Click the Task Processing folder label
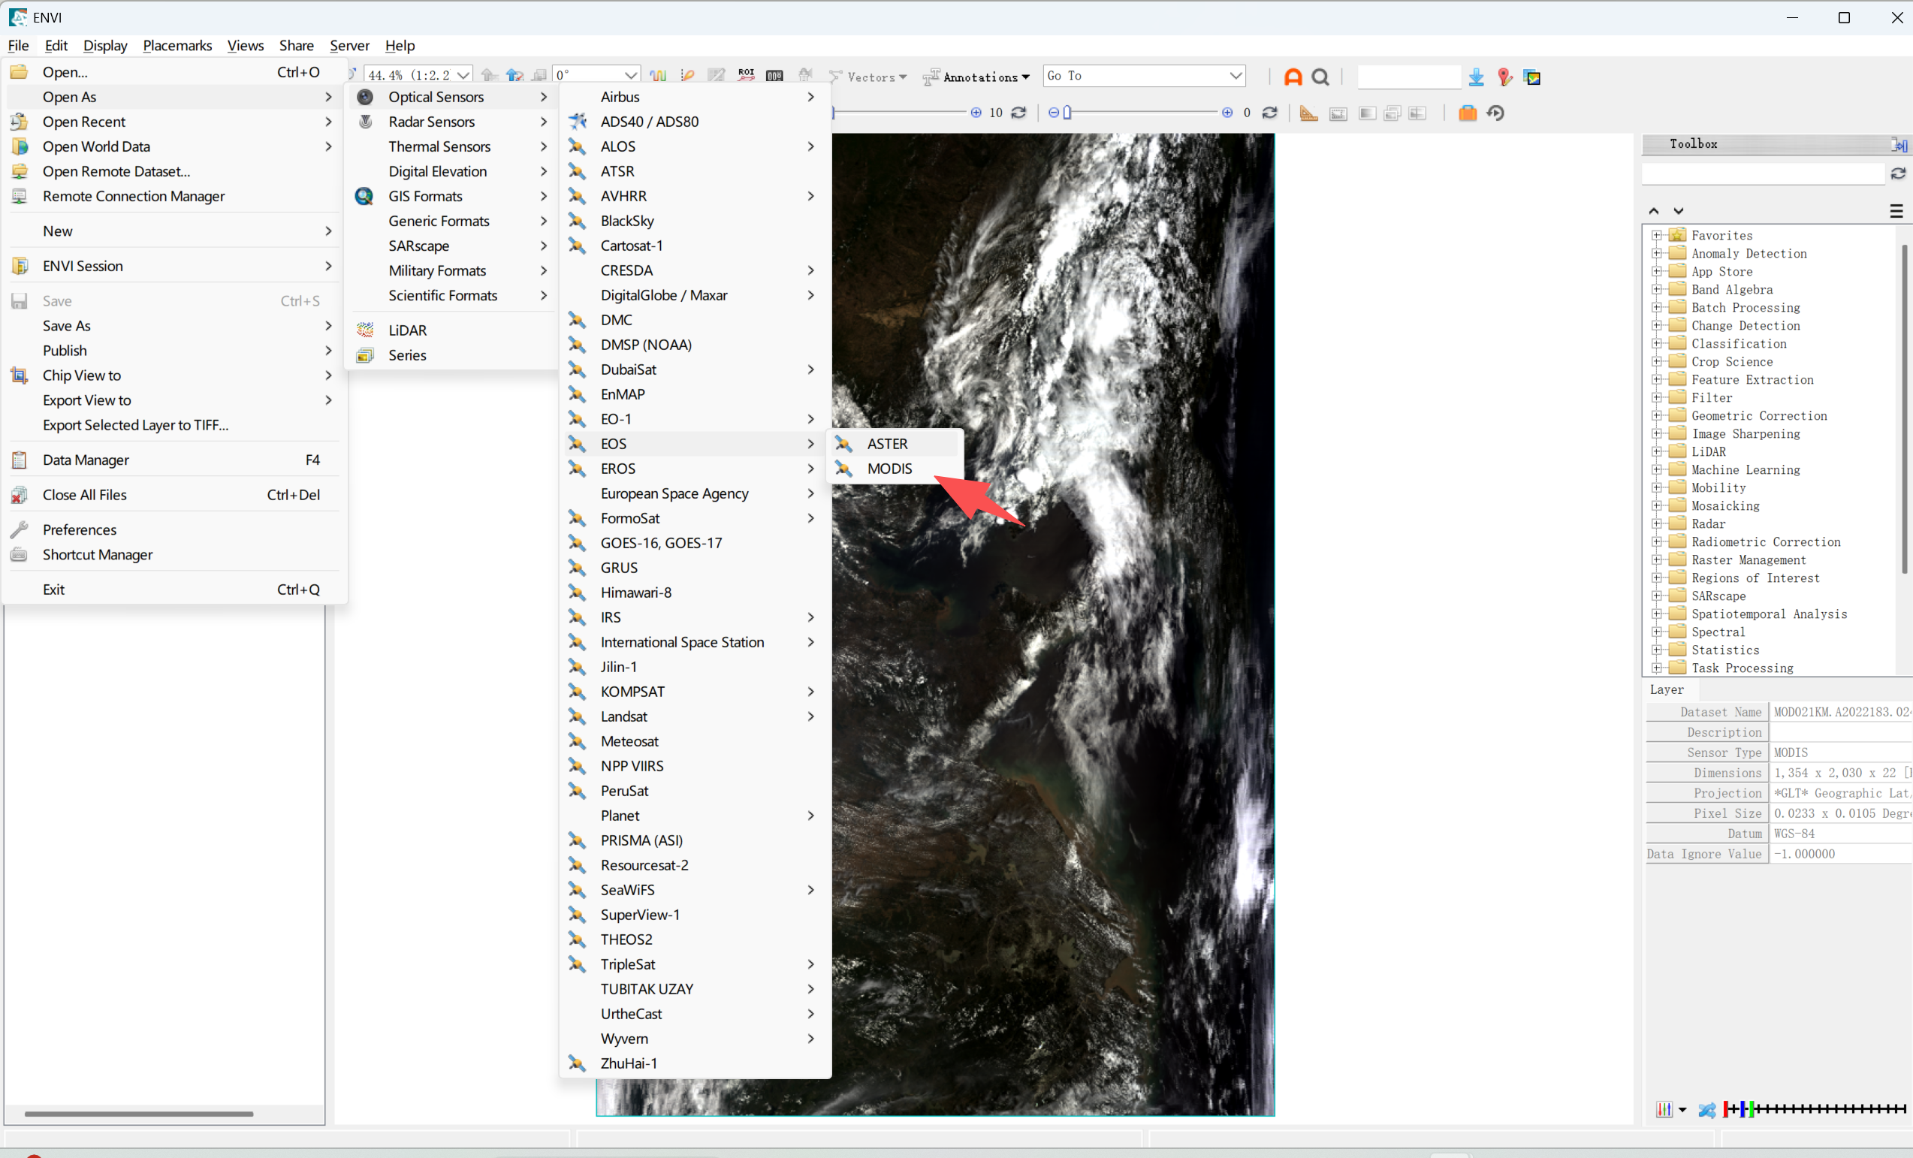Screen dimensions: 1913x1158 1743,668
